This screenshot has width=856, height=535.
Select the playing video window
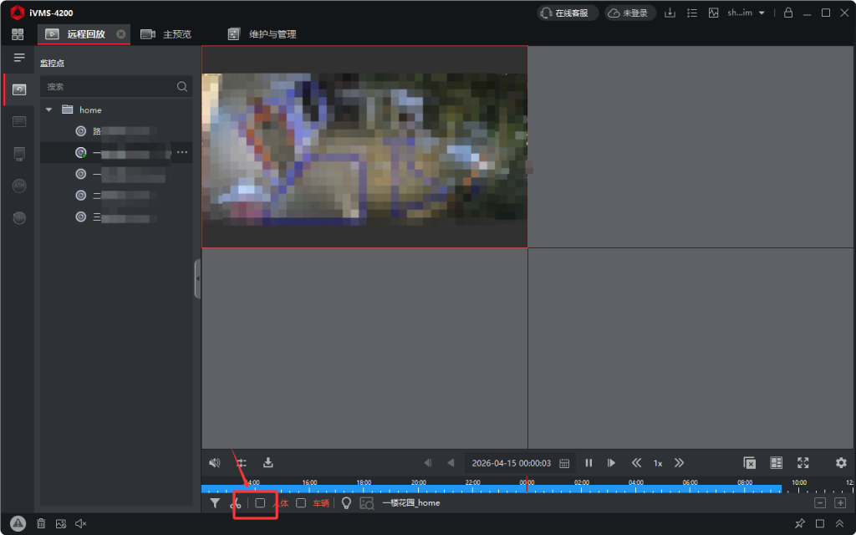[x=364, y=146]
